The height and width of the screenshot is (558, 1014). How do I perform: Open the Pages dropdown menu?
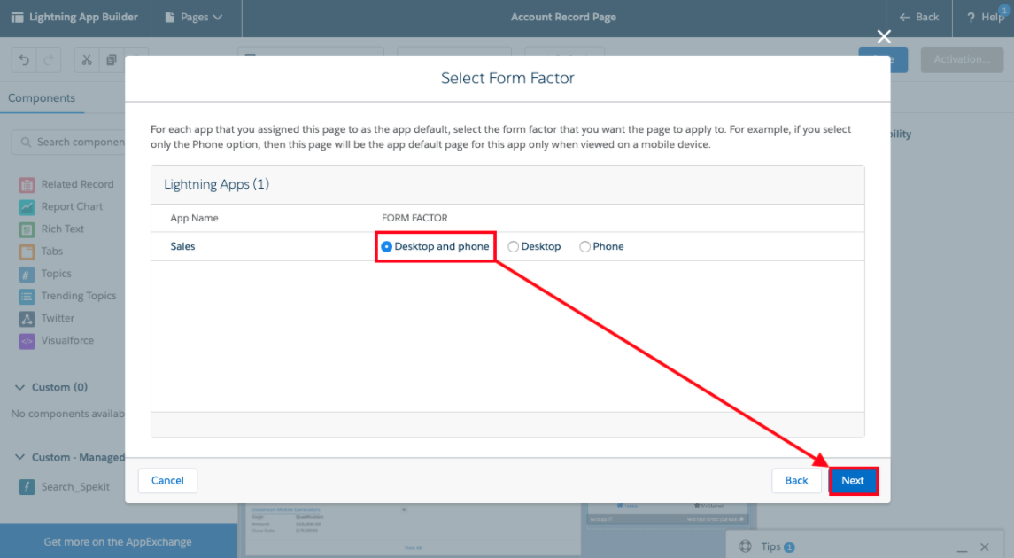click(x=196, y=17)
